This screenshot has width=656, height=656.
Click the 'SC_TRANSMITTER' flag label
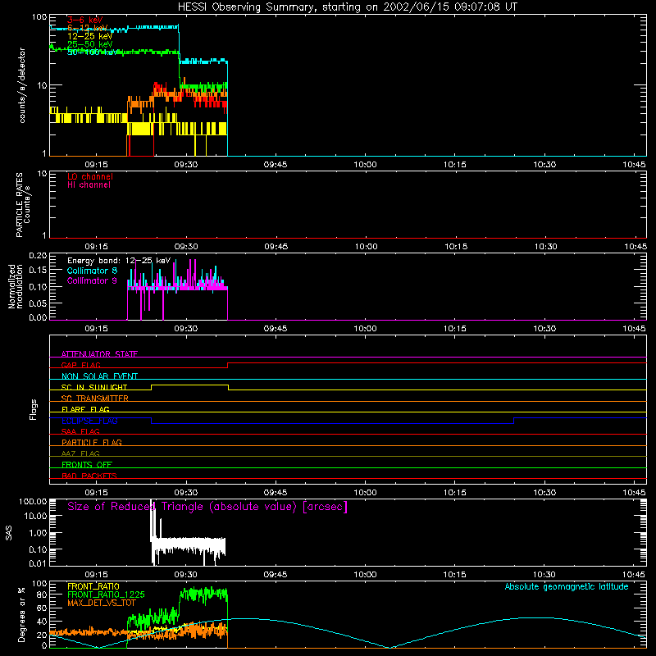coord(94,399)
